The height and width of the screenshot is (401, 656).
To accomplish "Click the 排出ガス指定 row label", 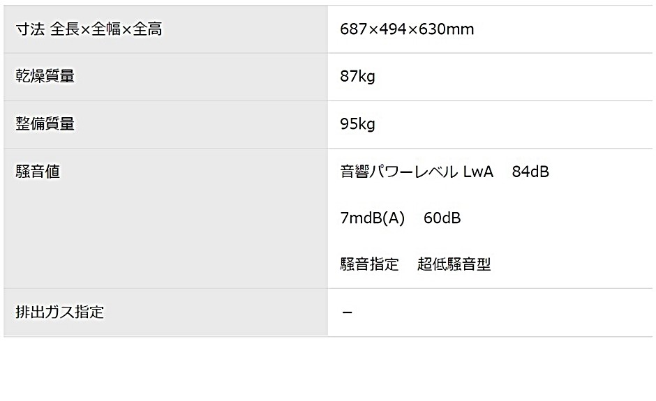I will 59,312.
